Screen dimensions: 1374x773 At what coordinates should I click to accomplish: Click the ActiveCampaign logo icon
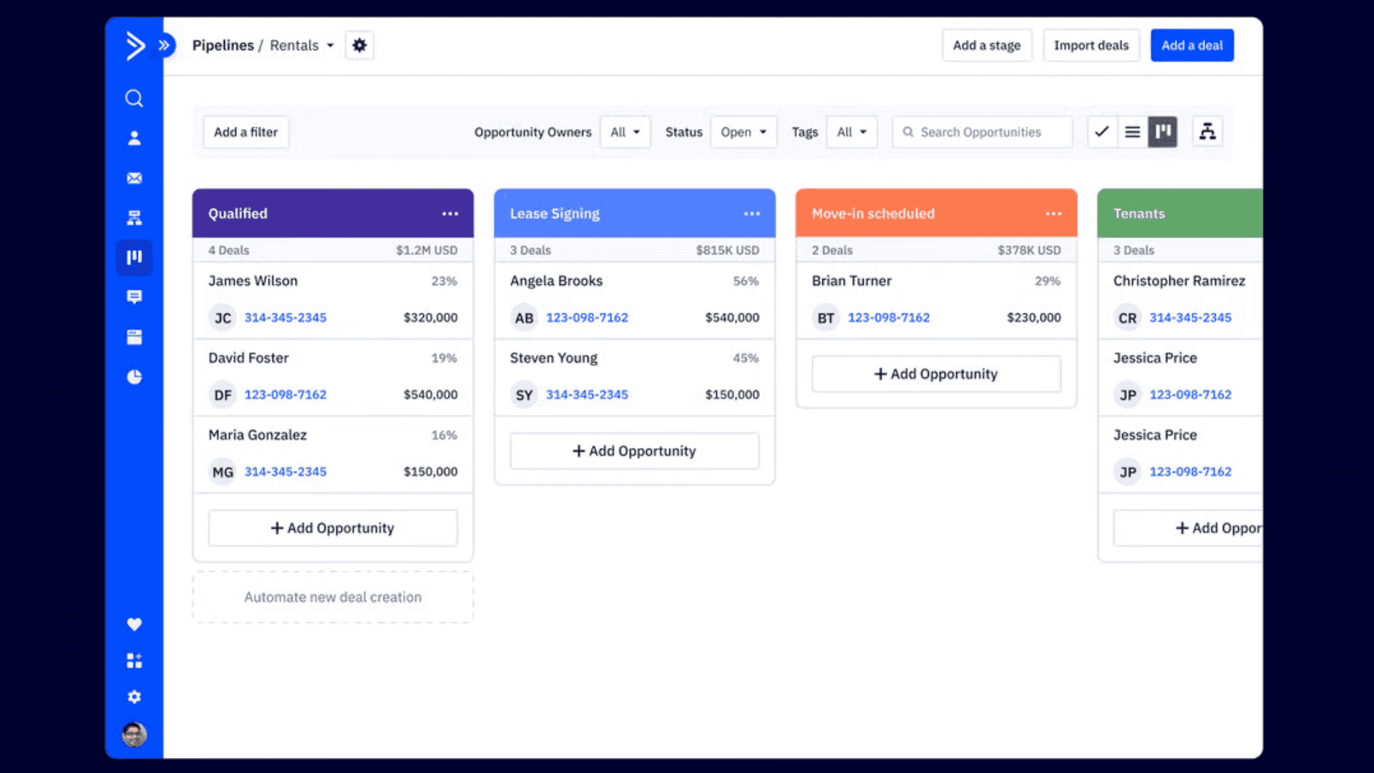tap(135, 45)
